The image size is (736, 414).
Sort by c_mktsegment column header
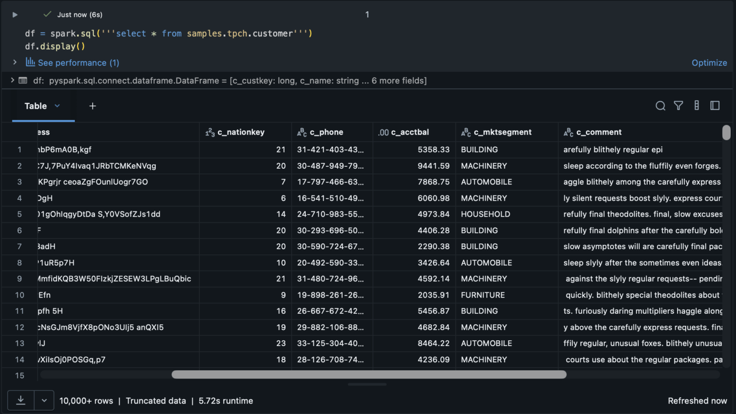(502, 132)
